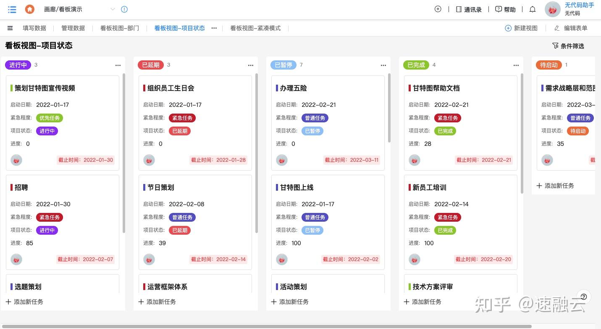Open card 甘特图上线

pyautogui.click(x=328, y=222)
